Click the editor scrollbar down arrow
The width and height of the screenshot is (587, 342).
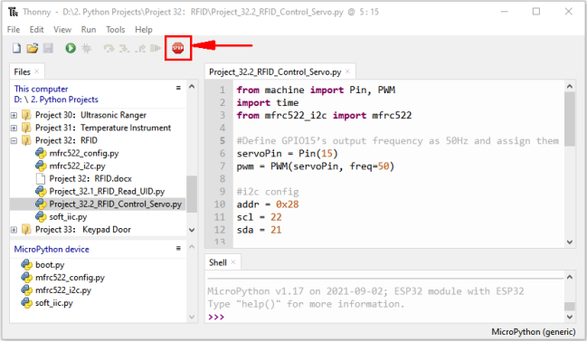coord(570,242)
